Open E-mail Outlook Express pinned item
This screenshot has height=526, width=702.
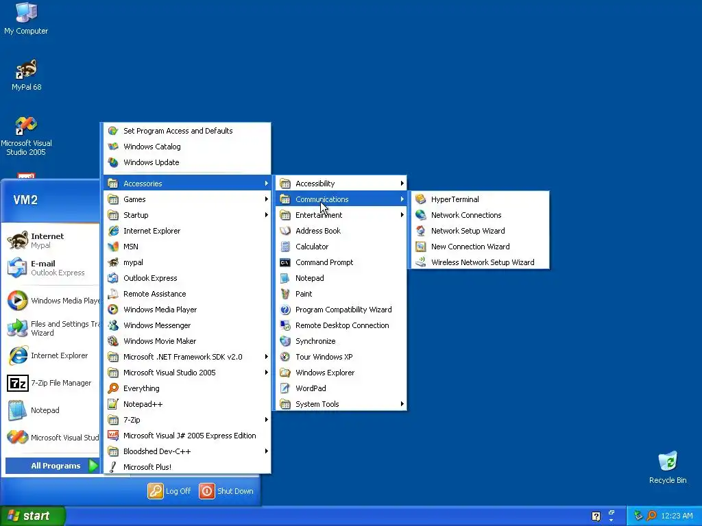tap(51, 268)
